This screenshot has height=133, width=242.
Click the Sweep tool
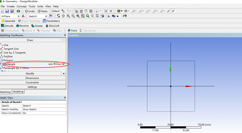tap(37, 26)
